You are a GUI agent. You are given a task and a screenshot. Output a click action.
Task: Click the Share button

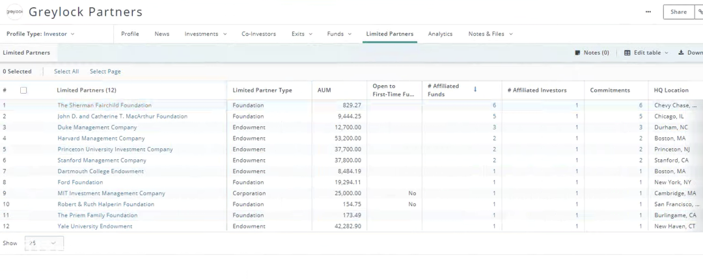coord(678,12)
